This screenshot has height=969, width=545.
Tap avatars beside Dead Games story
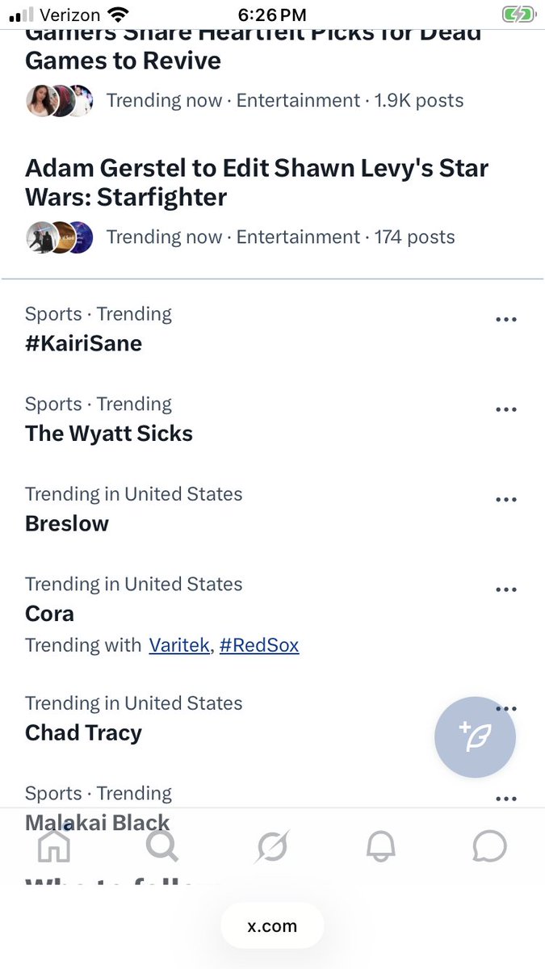(60, 101)
